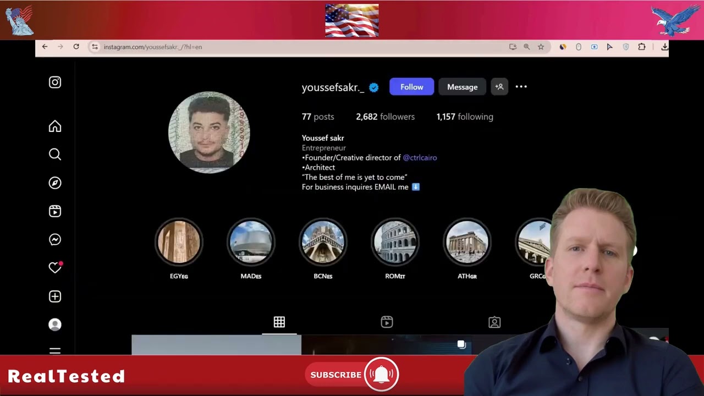Click the 'Youssef sakr' display name
The image size is (704, 396).
(x=323, y=138)
